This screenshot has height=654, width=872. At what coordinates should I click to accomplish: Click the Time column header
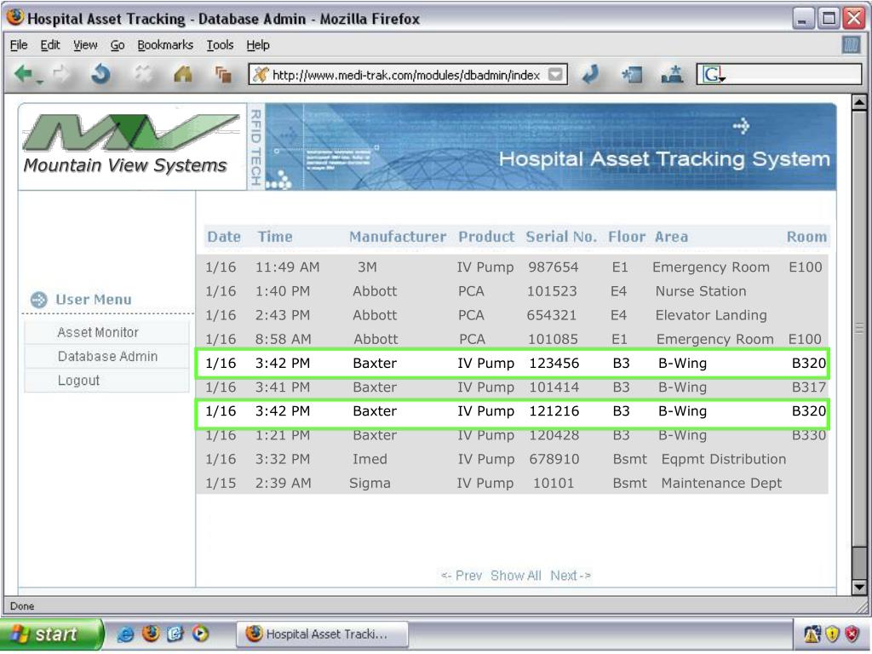[x=275, y=237]
